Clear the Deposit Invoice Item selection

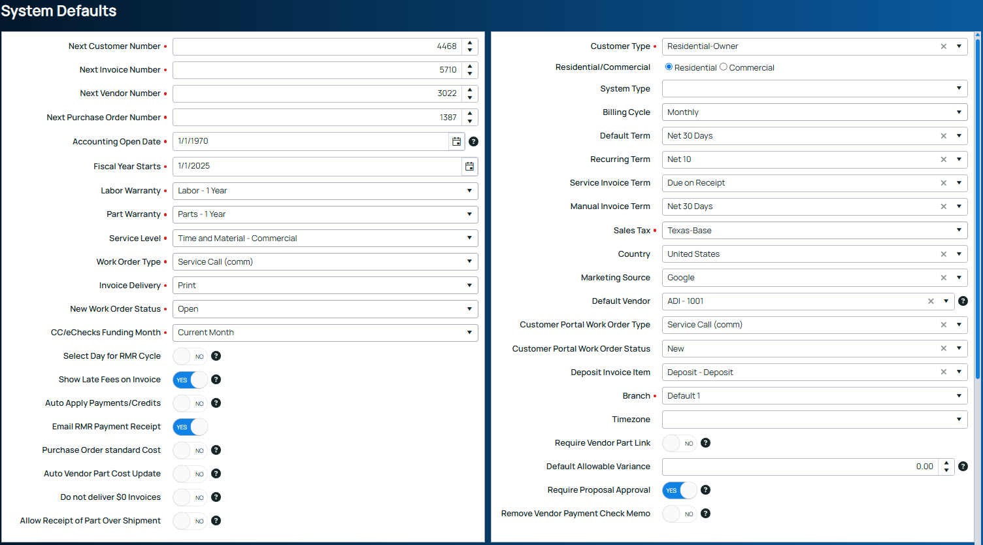tap(943, 372)
